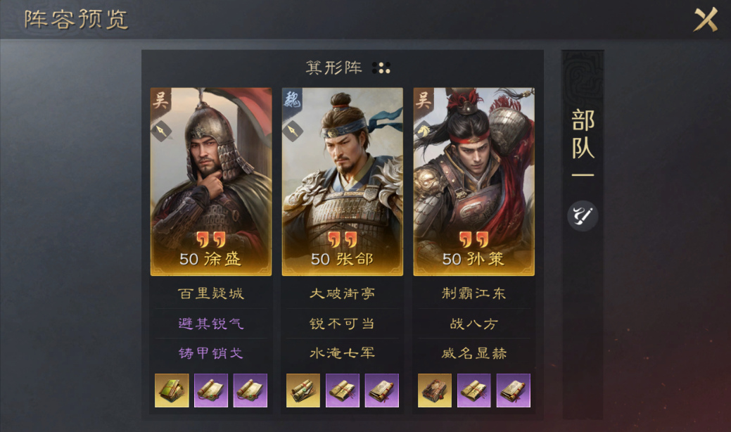Screen dimensions: 731x432
Task: Click the spear troop-type icon on 涂盛's card
Action: click(x=161, y=132)
